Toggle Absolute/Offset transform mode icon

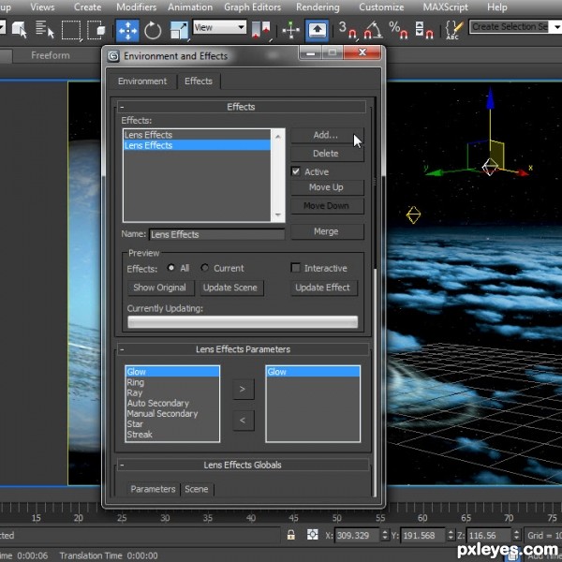click(312, 535)
